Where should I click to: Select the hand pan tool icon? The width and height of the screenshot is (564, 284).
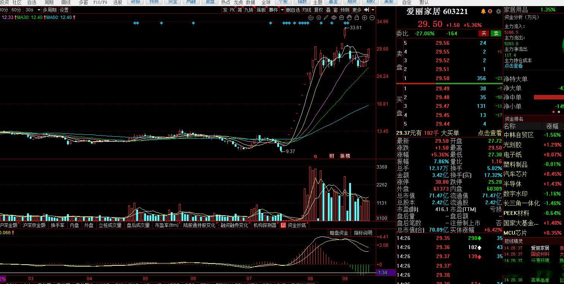349,17
